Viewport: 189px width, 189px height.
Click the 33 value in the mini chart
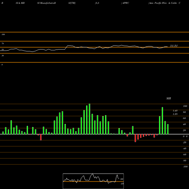[122, 179]
